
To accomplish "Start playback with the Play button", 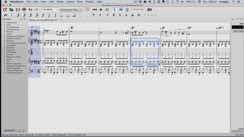I will tap(101, 10).
